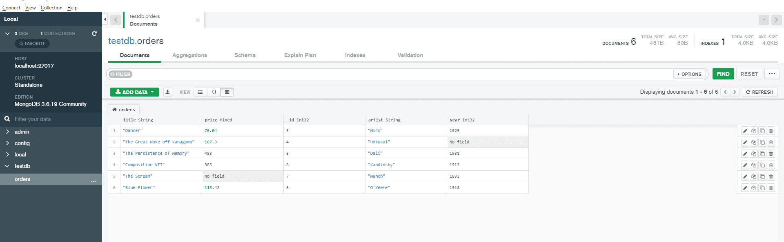Open the Aggregations tab
This screenshot has height=242, width=784.
(189, 55)
